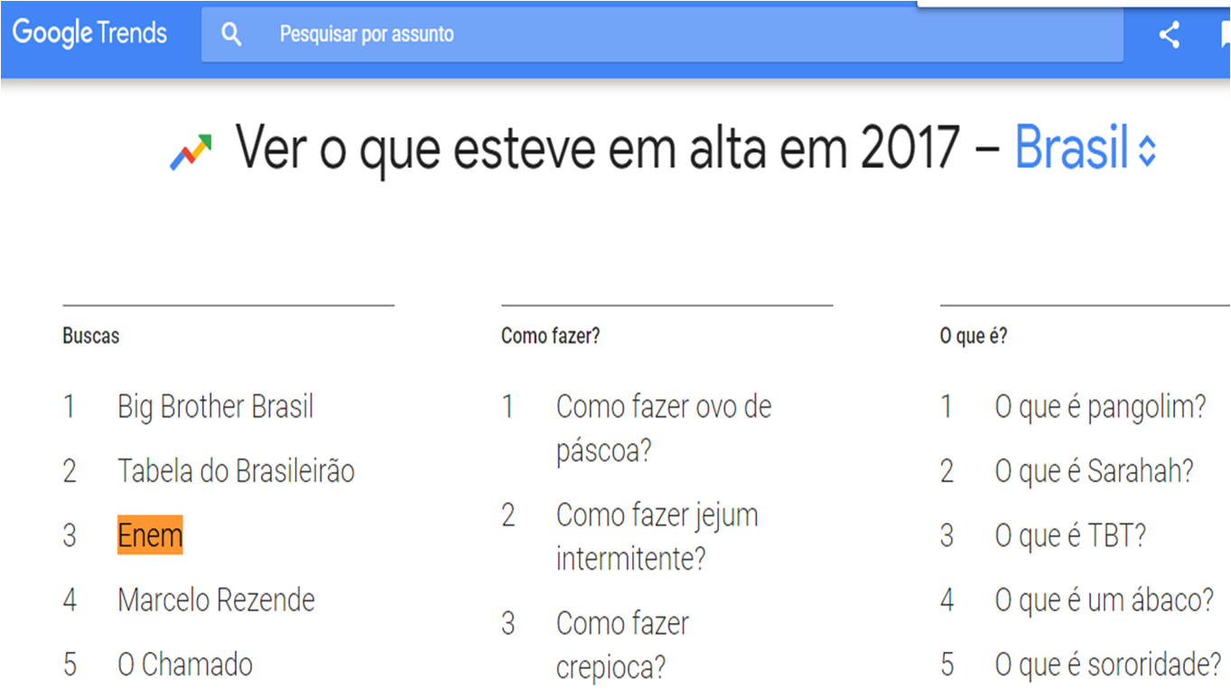
Task: Click the colorful trending arrow icon
Action: tap(191, 153)
